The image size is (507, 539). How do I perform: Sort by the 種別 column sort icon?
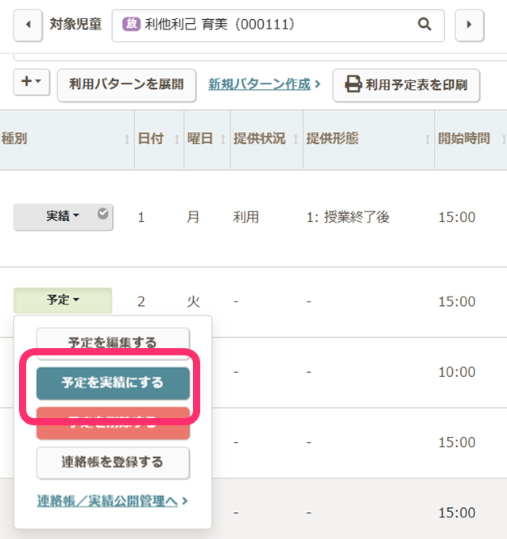127,140
